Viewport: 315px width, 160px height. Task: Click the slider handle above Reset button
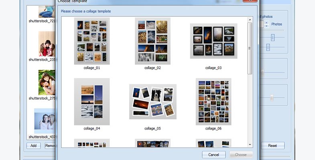(x=272, y=98)
